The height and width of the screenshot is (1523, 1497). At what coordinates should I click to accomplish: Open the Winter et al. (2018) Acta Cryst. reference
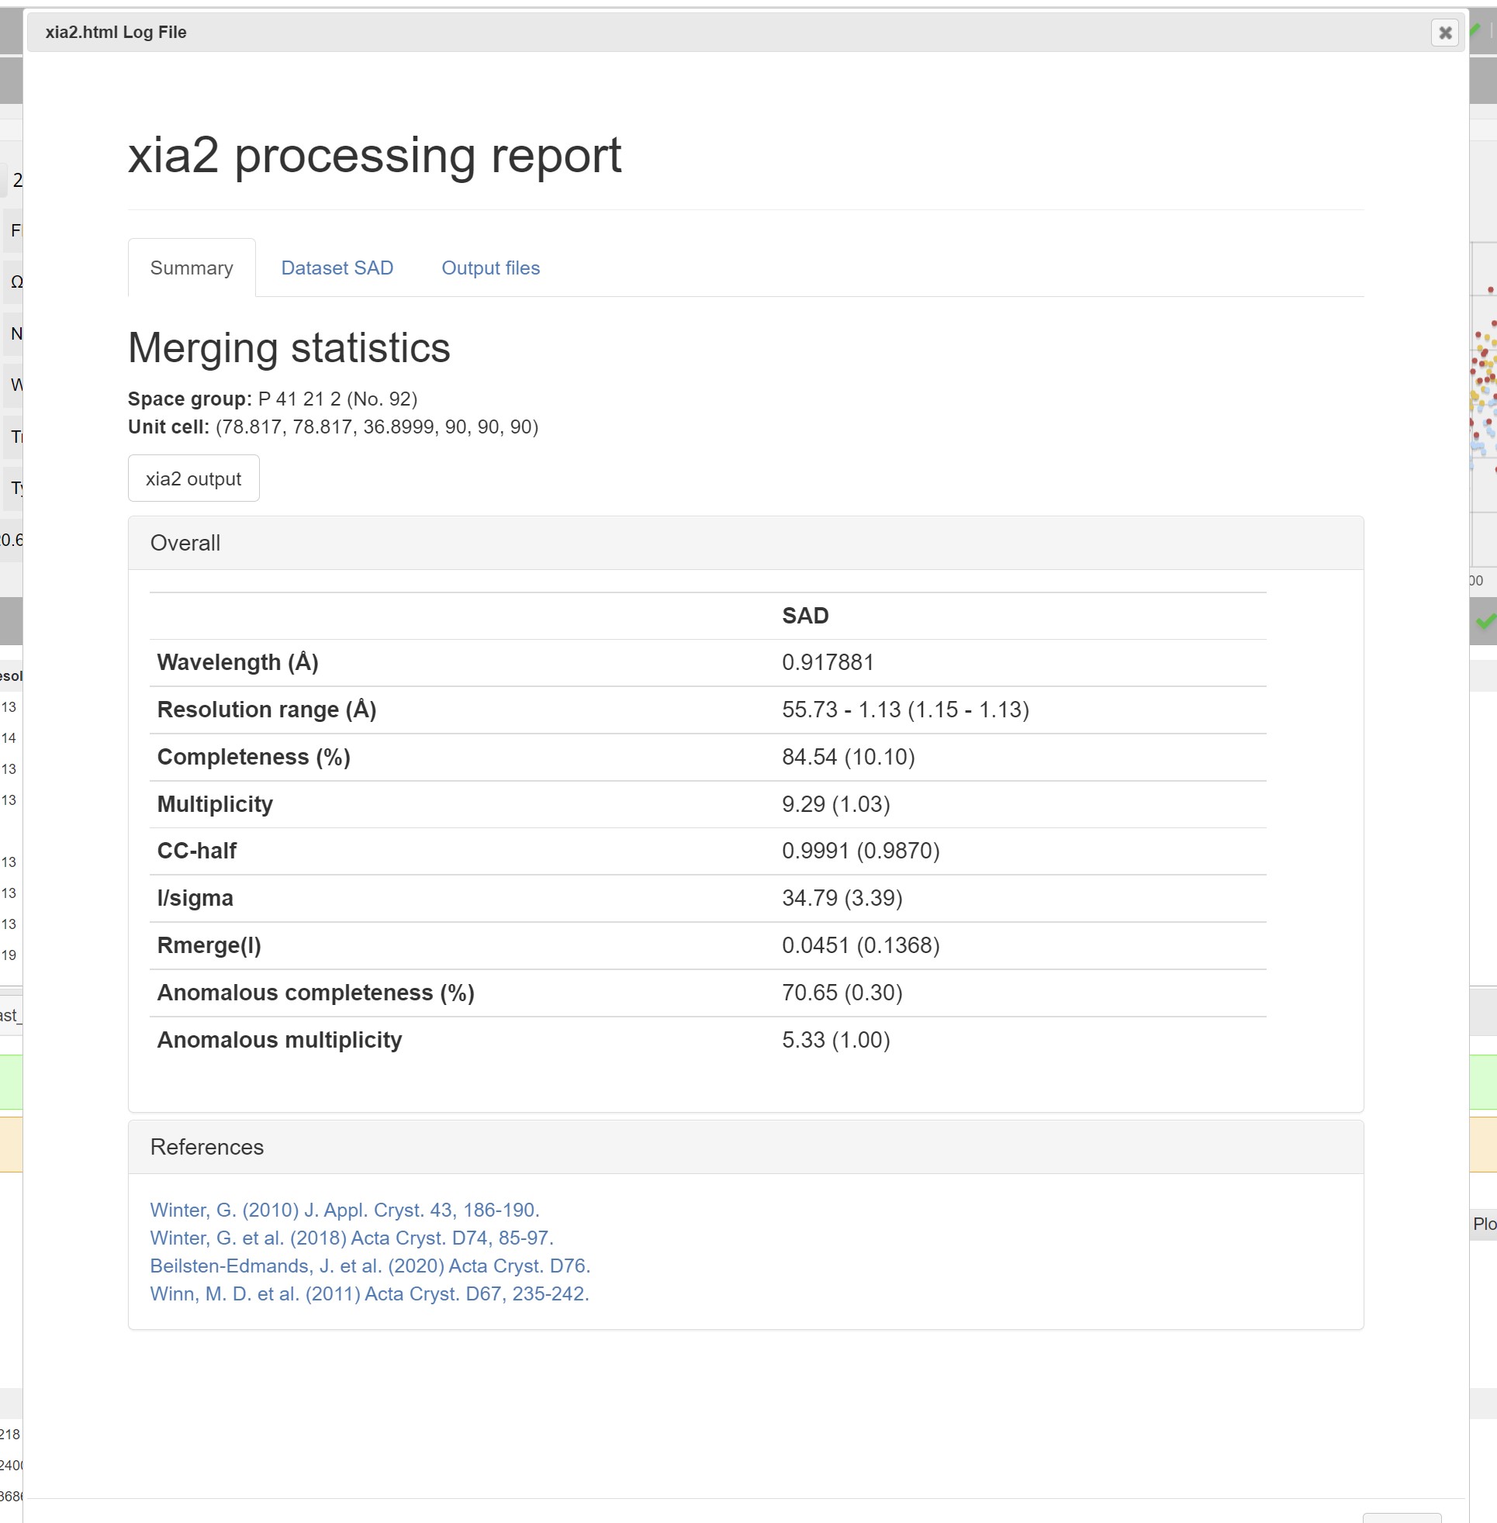click(x=351, y=1237)
